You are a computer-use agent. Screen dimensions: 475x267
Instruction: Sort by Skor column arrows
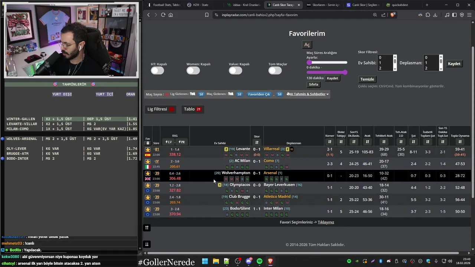pos(257,142)
